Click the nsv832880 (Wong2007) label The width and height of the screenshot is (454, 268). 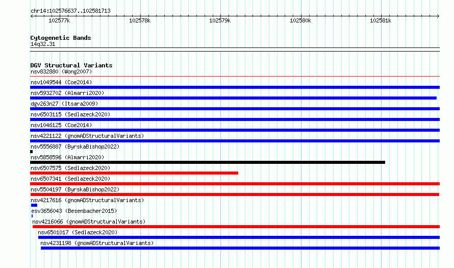(x=61, y=71)
